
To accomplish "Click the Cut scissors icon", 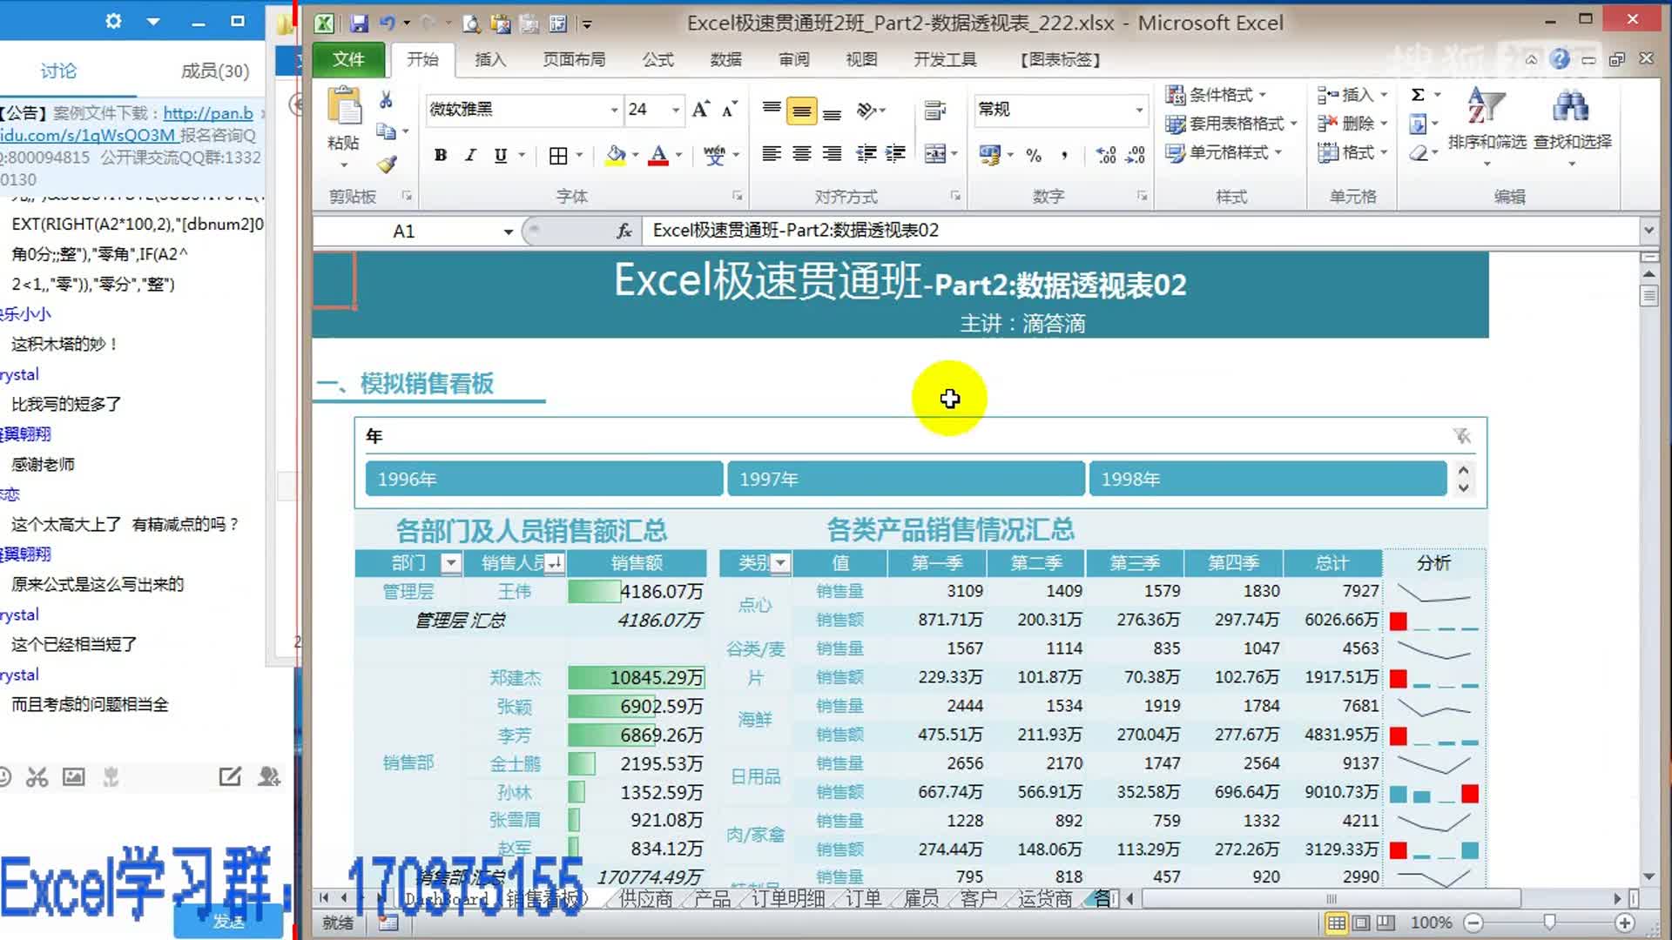I will click(386, 100).
